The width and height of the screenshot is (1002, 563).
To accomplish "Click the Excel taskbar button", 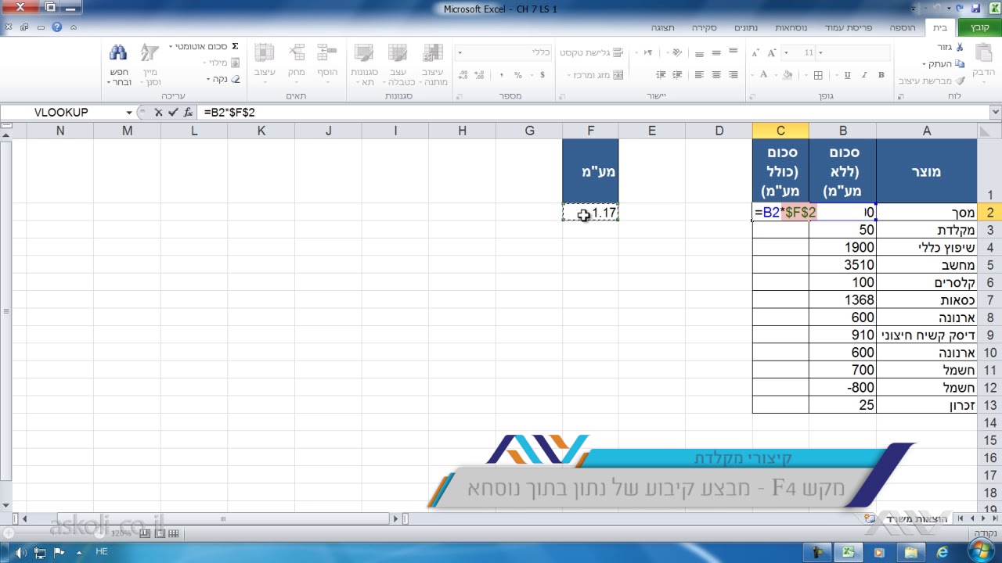I will [848, 552].
